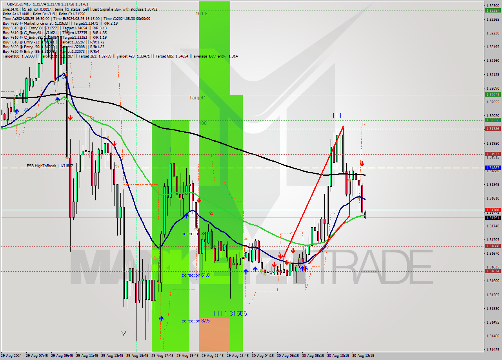Click the '30 Aug 08:15' time axis label

[x=313, y=356]
